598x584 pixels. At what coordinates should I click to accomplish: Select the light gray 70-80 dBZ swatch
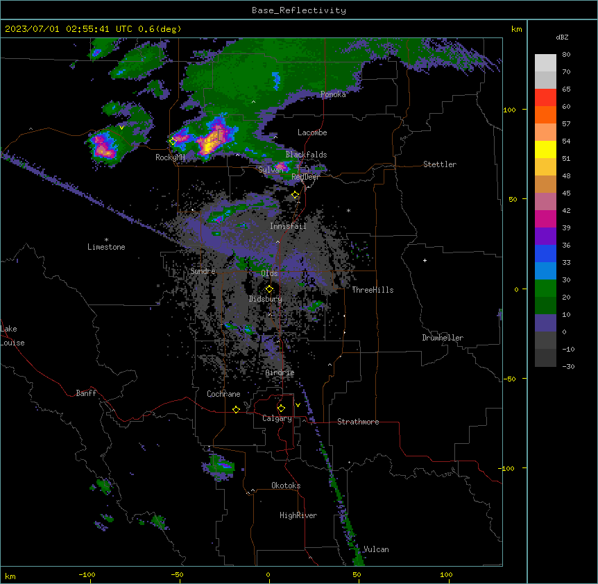545,63
